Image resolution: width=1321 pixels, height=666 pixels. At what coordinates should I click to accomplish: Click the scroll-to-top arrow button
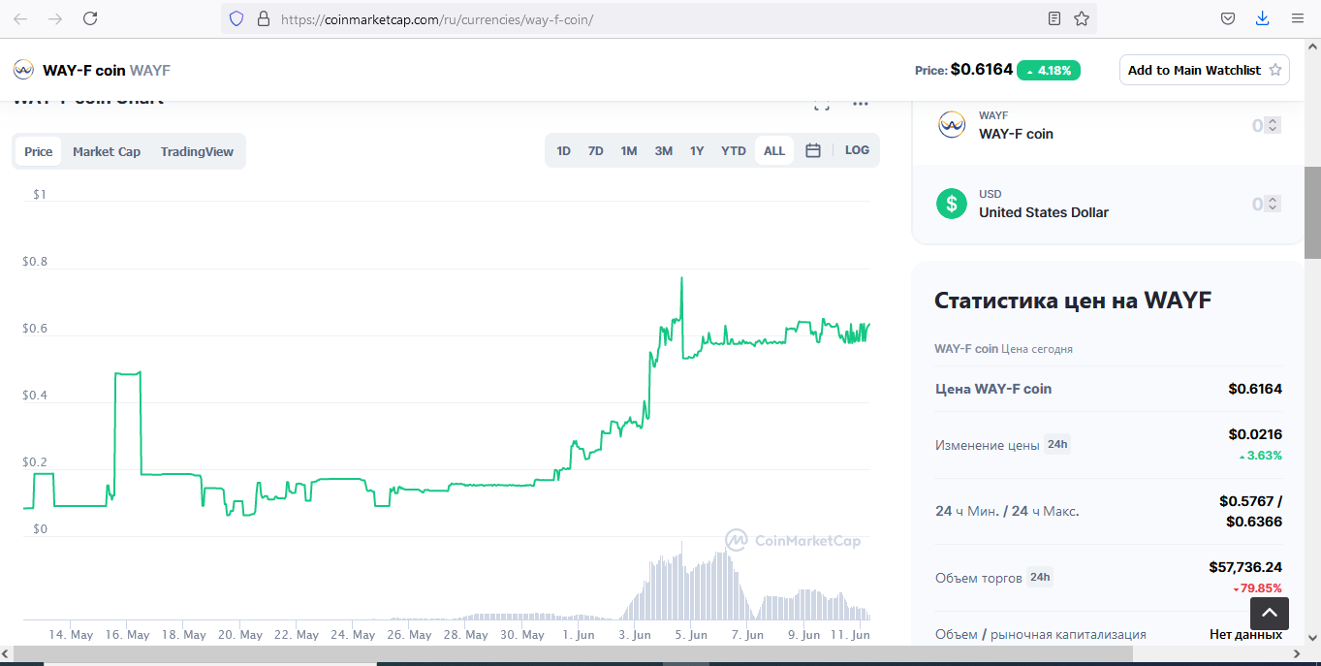coord(1270,613)
